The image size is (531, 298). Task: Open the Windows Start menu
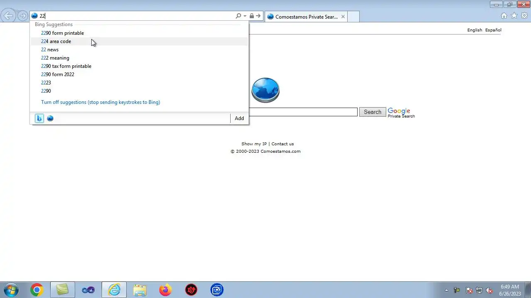coord(11,290)
